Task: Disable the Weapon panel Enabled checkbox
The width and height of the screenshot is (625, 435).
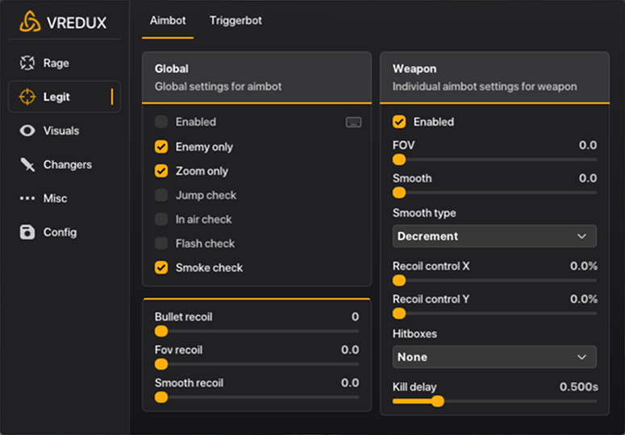Action: 399,122
